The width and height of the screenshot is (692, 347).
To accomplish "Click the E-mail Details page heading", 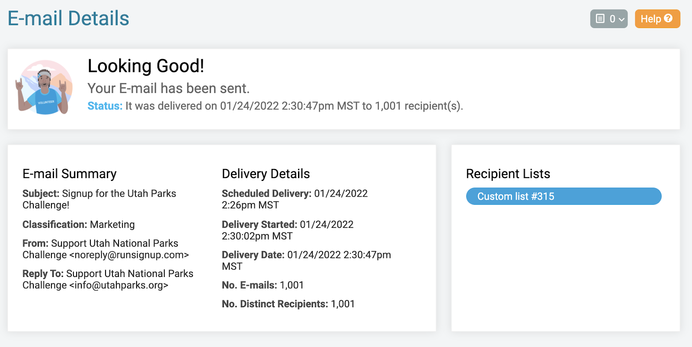I will pos(68,19).
